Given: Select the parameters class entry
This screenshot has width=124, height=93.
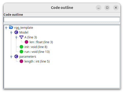Looking at the screenshot, I should coord(28,57).
